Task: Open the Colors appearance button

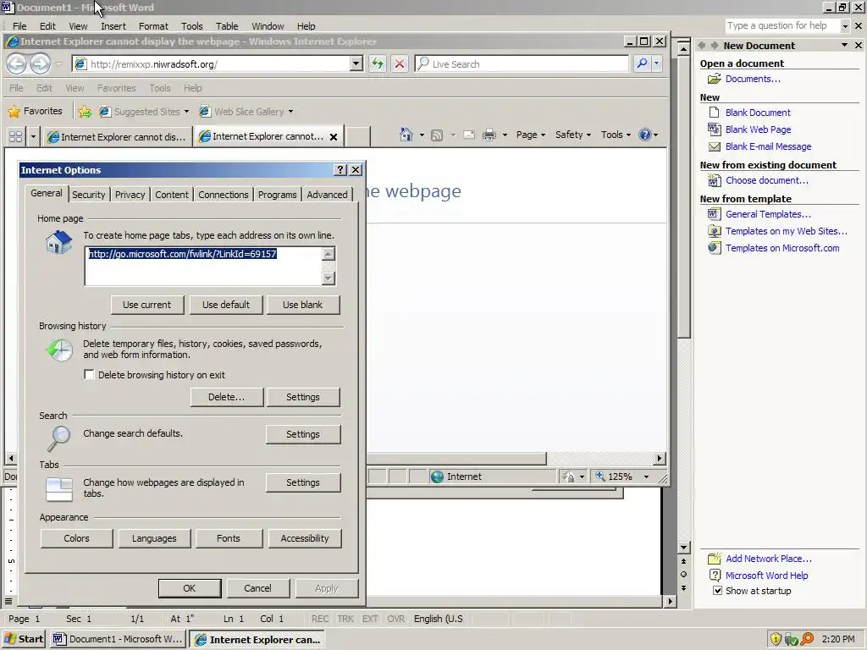Action: click(76, 538)
